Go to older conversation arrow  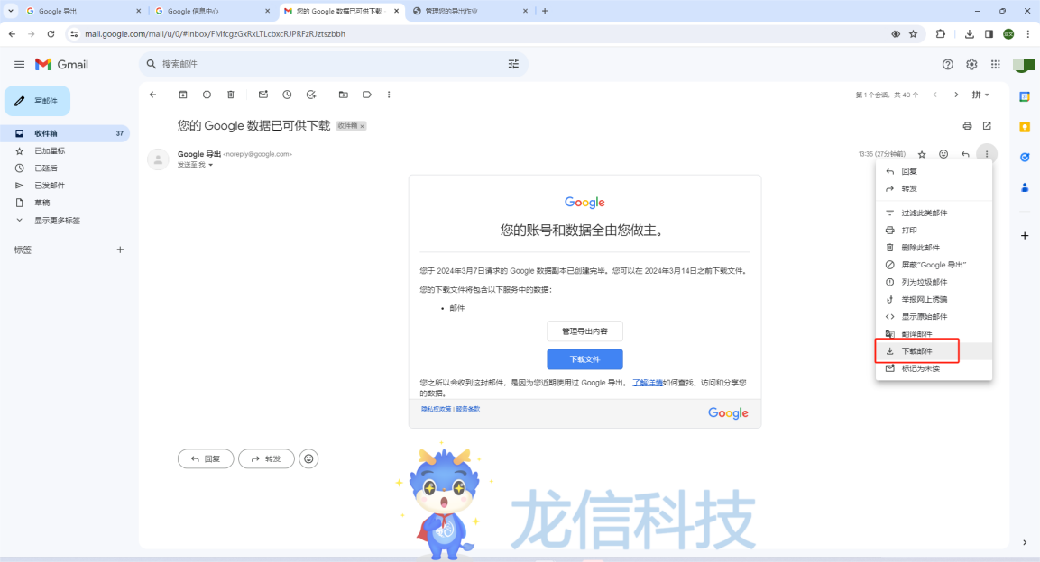point(956,95)
